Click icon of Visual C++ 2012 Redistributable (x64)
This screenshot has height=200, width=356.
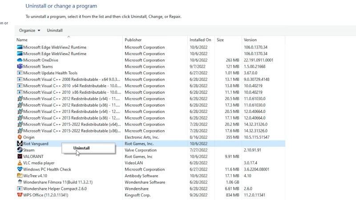tap(20, 99)
